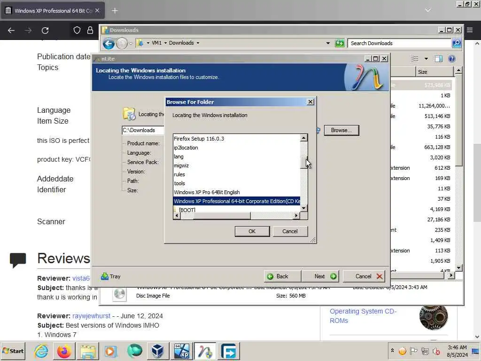Image resolution: width=481 pixels, height=361 pixels.
Task: Click folder tree scroll up arrow
Action: point(304,138)
